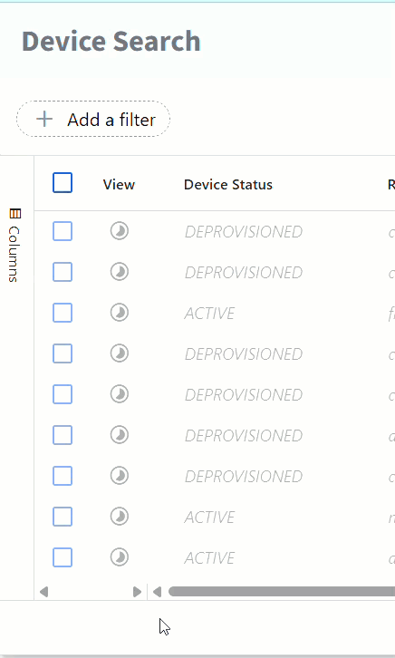
Task: Check the first DEPROVISIONED row checkbox
Action: 63,231
